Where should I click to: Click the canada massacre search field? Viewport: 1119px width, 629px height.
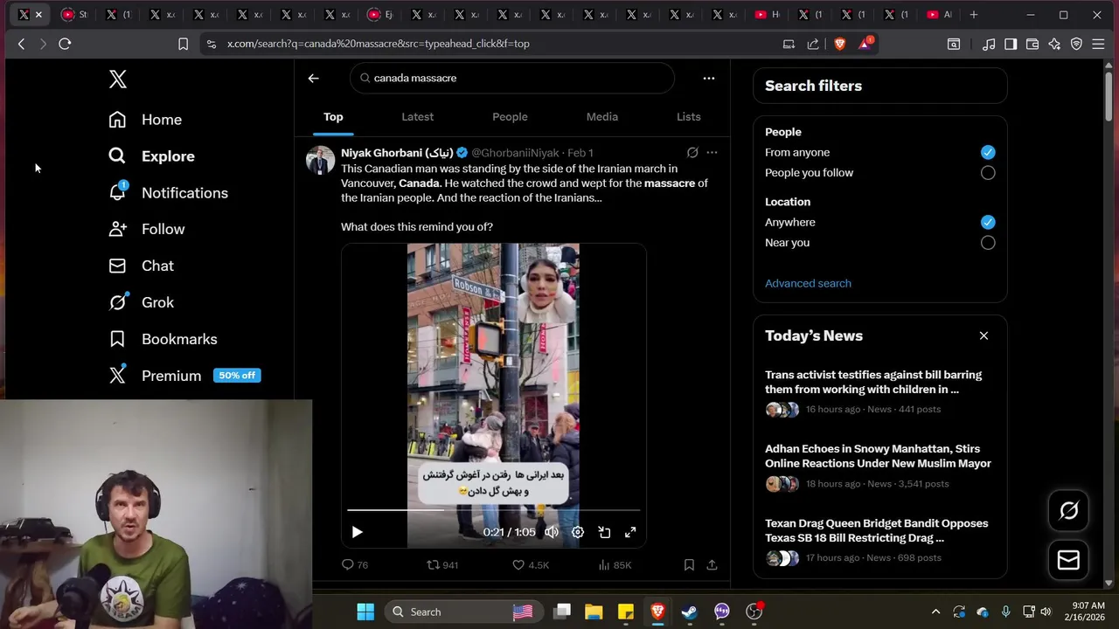tap(512, 78)
